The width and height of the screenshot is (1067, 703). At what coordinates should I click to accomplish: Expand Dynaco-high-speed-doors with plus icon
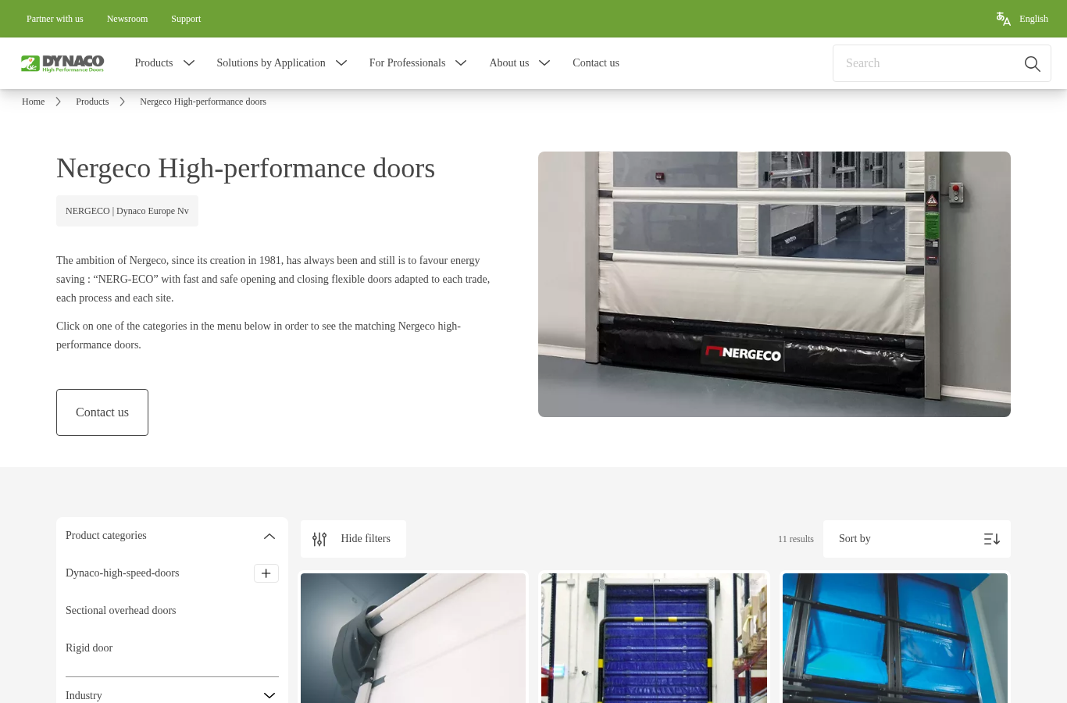pos(266,573)
